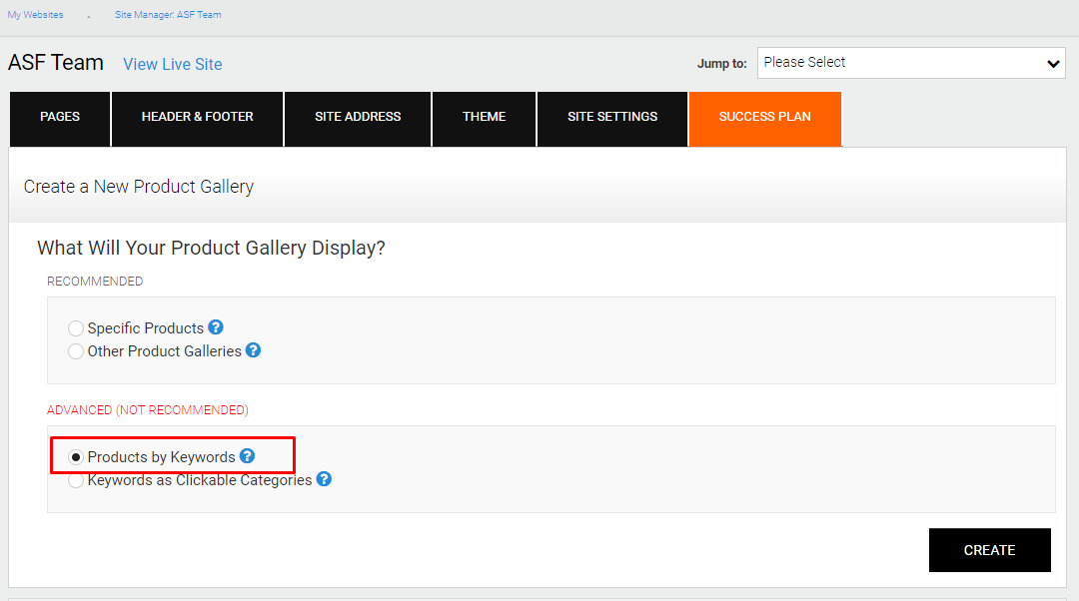The image size is (1079, 601).
Task: Open the My Websites breadcrumb link
Action: pos(35,14)
